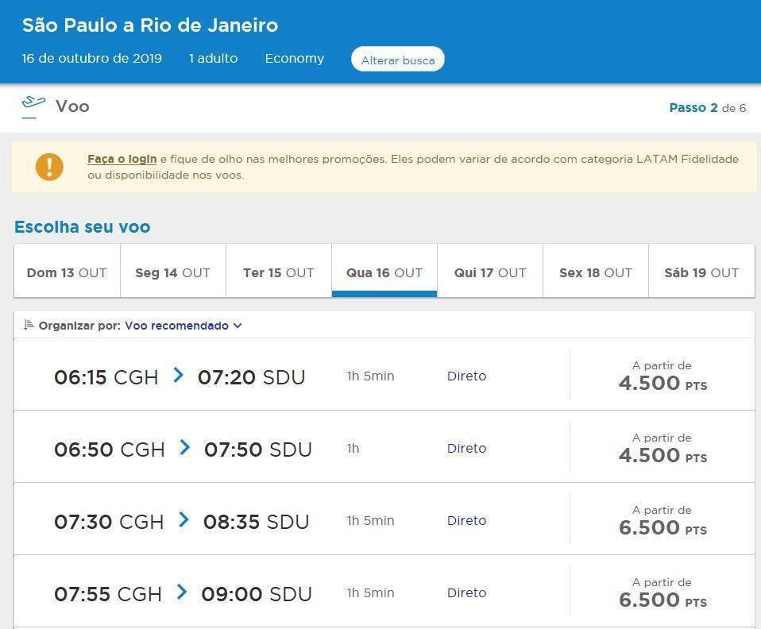Click the orange exclamation warning icon
The height and width of the screenshot is (629, 761).
49,167
